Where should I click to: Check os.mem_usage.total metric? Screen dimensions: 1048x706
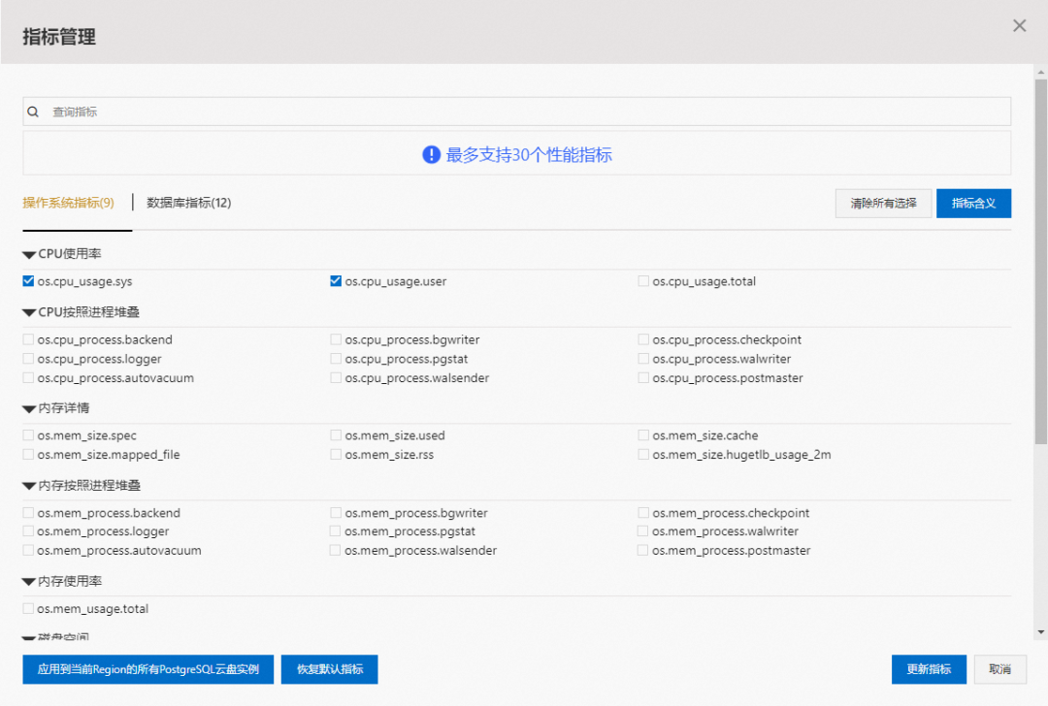28,609
